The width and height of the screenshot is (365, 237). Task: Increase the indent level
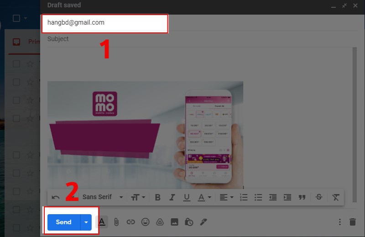tap(287, 197)
